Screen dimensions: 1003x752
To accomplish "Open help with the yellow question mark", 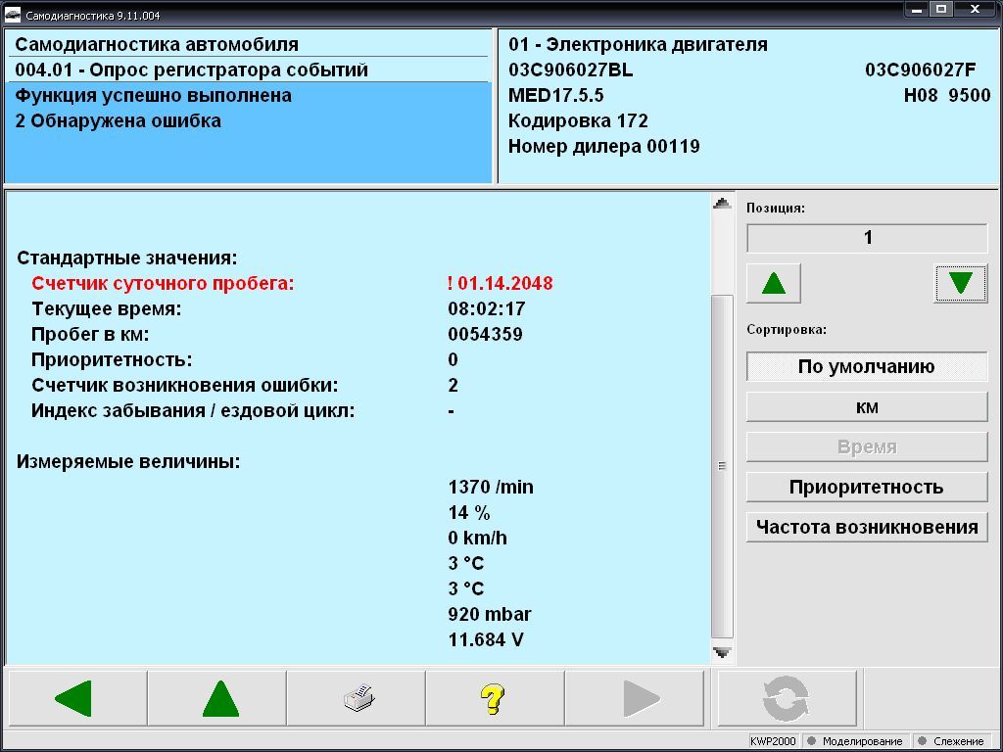I will (x=496, y=698).
